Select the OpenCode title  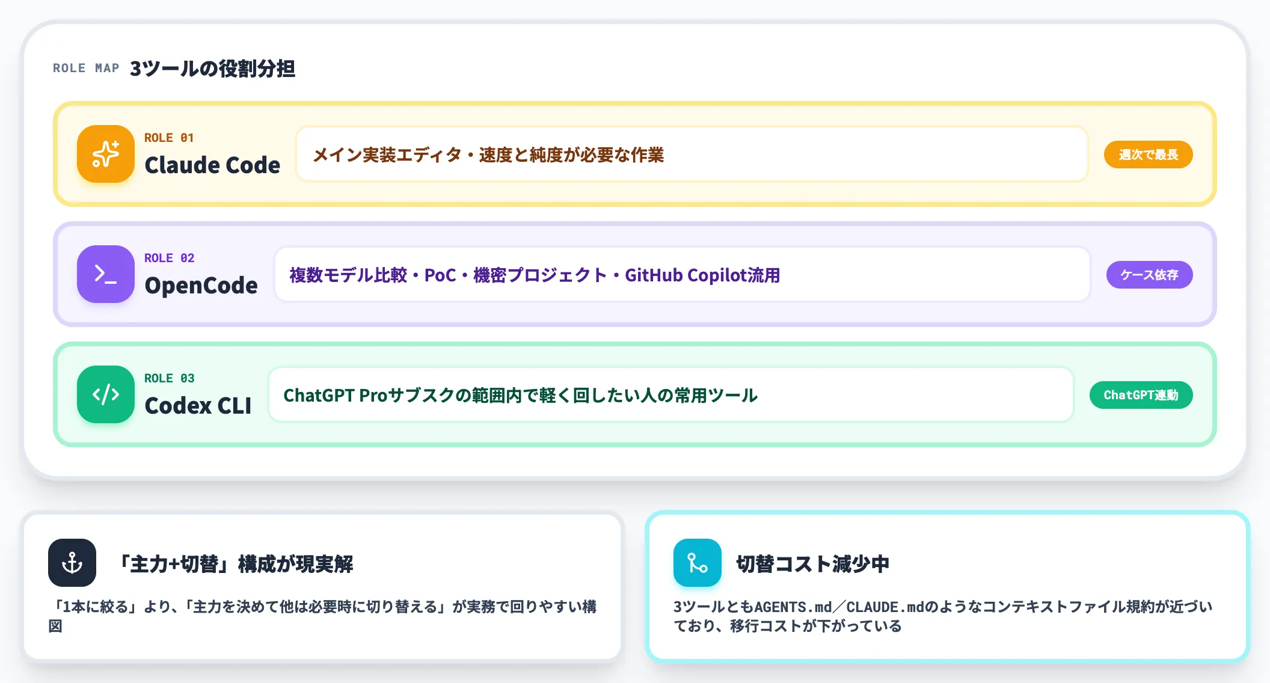[201, 285]
